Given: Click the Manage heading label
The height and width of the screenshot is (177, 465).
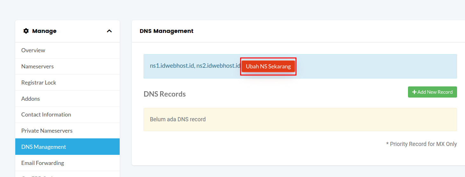Looking at the screenshot, I should (44, 31).
